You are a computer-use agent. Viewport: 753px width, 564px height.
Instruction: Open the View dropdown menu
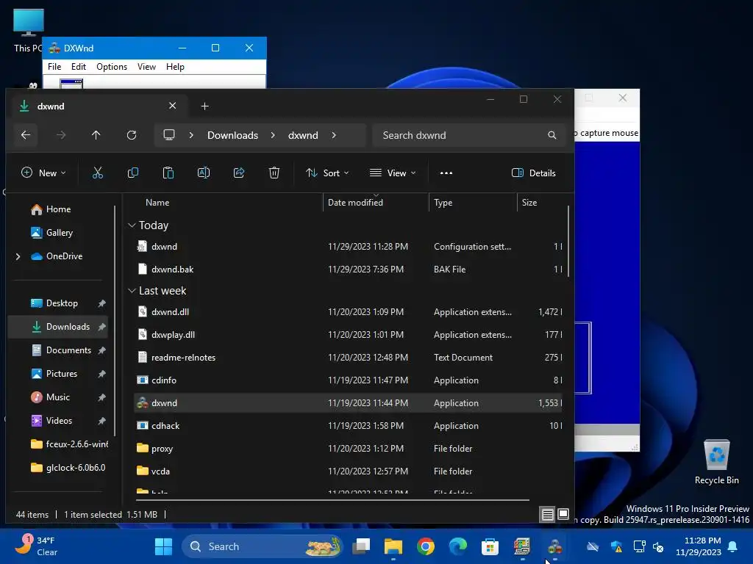(x=393, y=173)
